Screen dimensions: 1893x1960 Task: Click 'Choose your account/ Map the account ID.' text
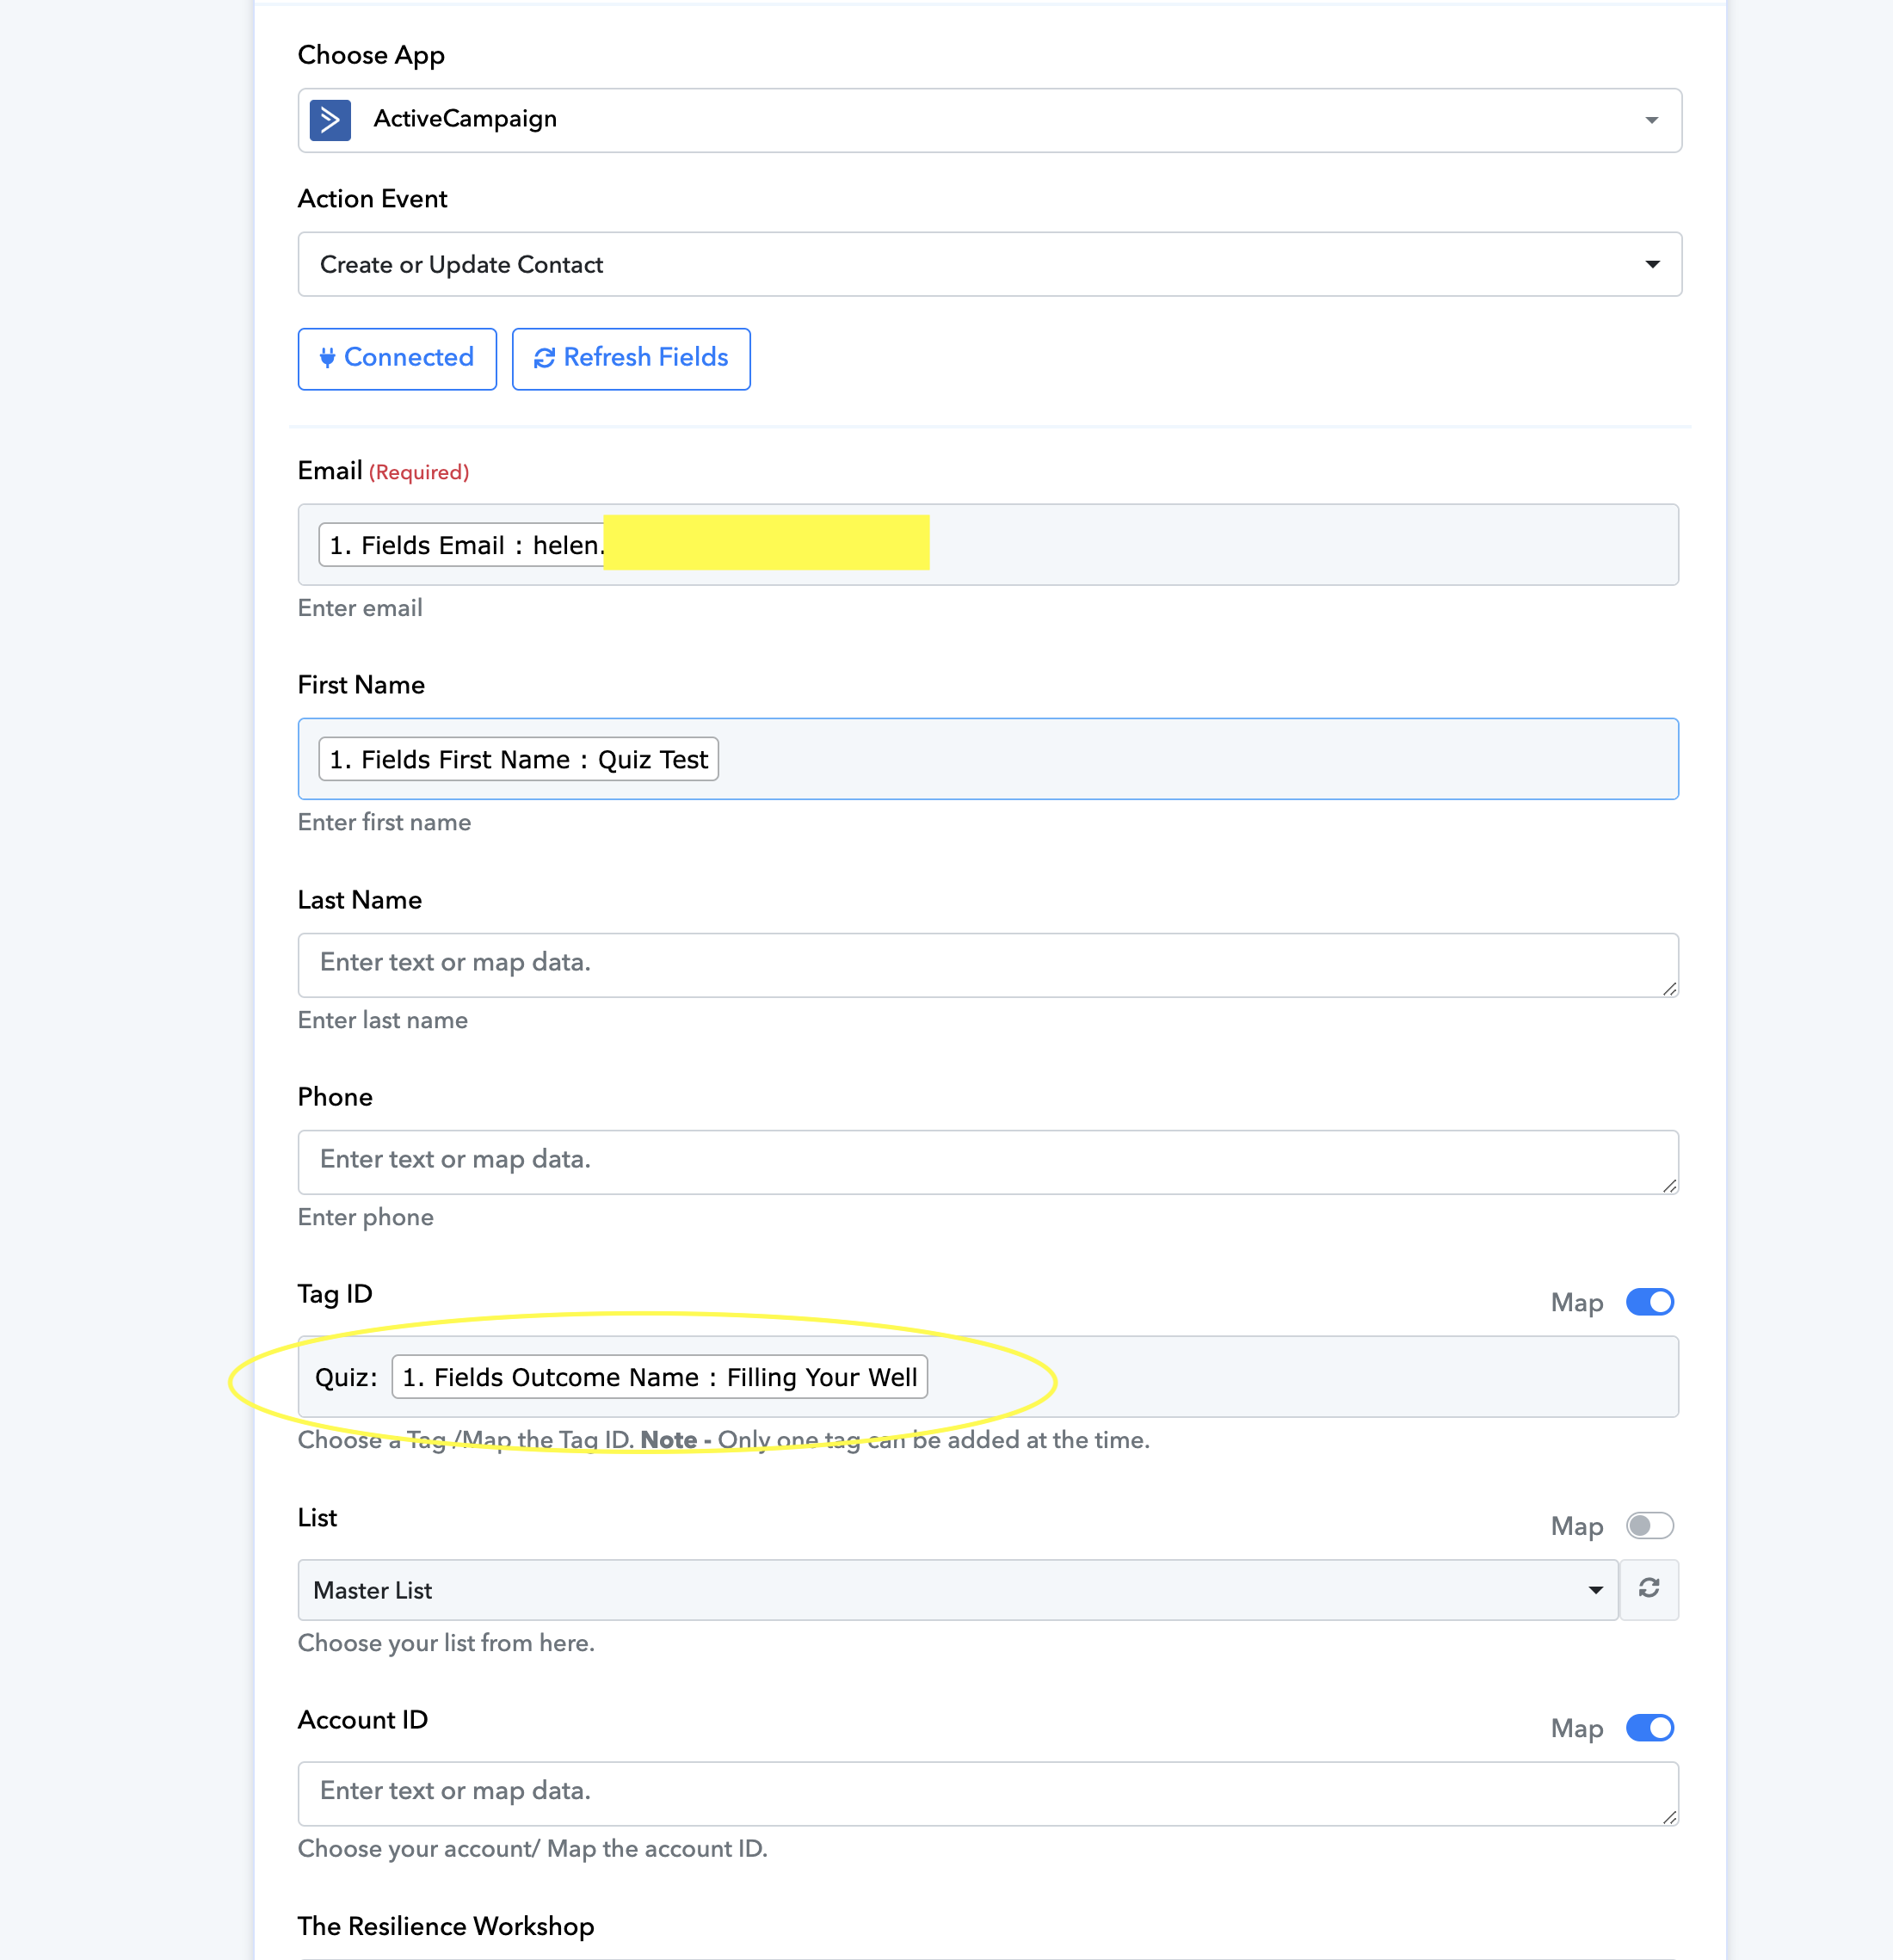click(x=533, y=1849)
